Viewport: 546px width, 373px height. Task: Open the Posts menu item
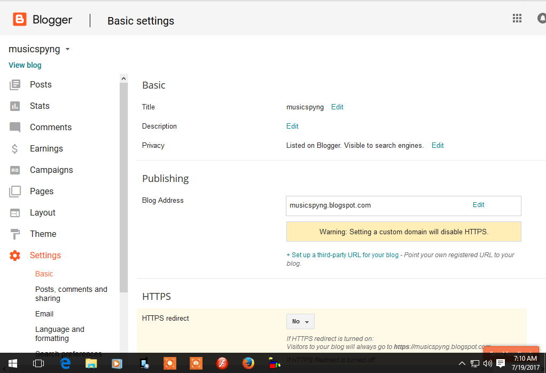coord(41,84)
